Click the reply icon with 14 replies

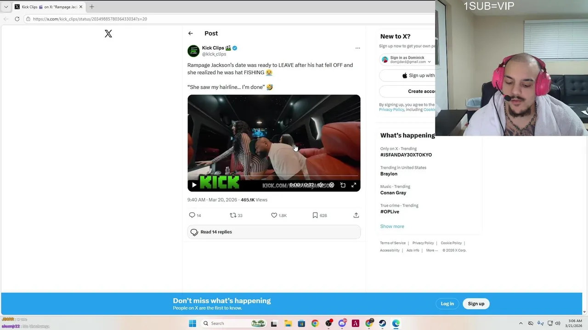coord(192,215)
